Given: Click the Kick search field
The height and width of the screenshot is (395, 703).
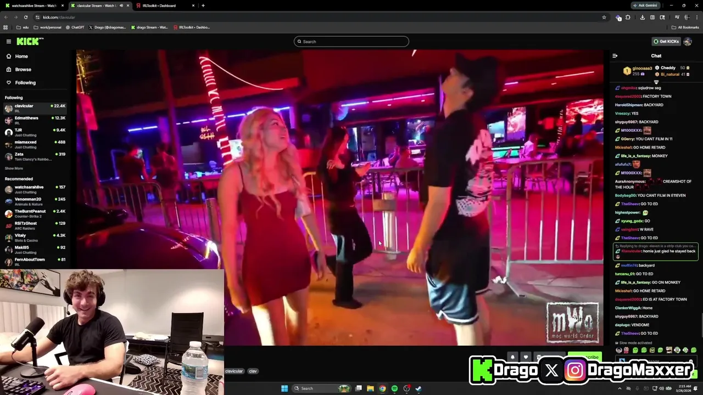Looking at the screenshot, I should pyautogui.click(x=351, y=42).
